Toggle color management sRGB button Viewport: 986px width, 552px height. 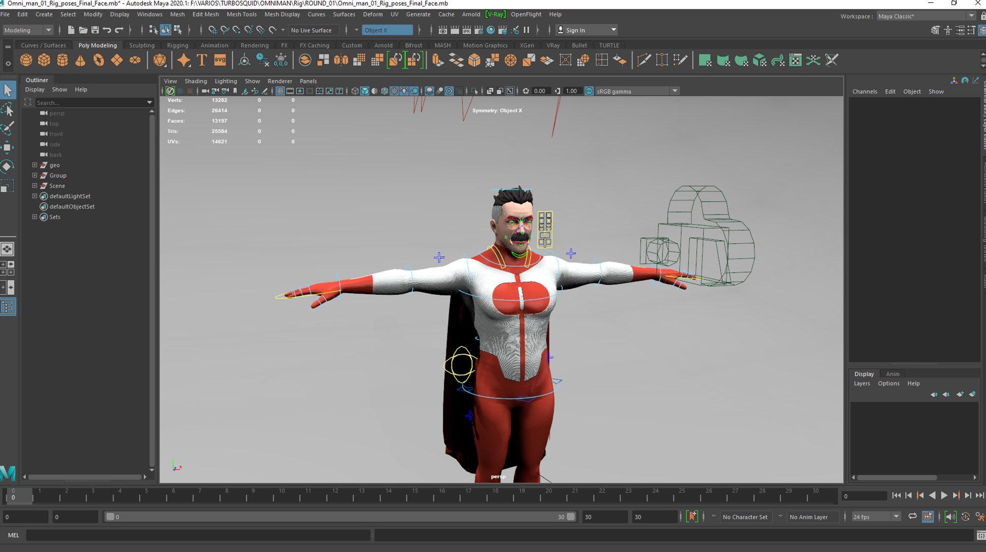589,91
